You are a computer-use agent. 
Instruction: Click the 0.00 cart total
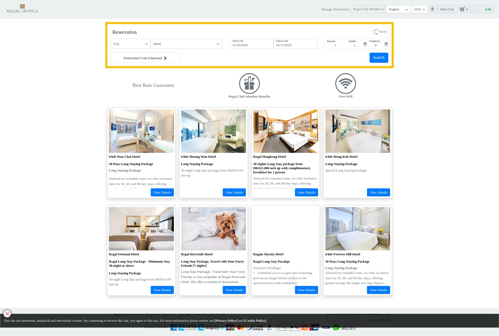488,9
